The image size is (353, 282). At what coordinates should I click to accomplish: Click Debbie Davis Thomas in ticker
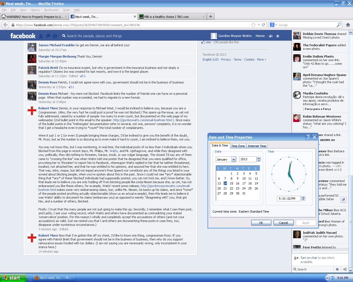point(319,34)
